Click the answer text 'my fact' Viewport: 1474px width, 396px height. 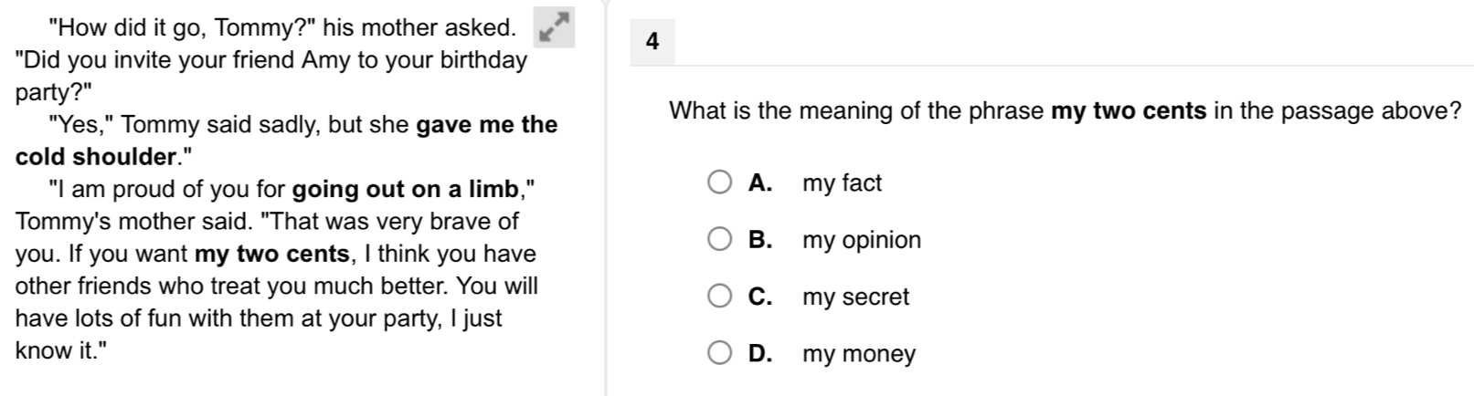click(x=842, y=182)
